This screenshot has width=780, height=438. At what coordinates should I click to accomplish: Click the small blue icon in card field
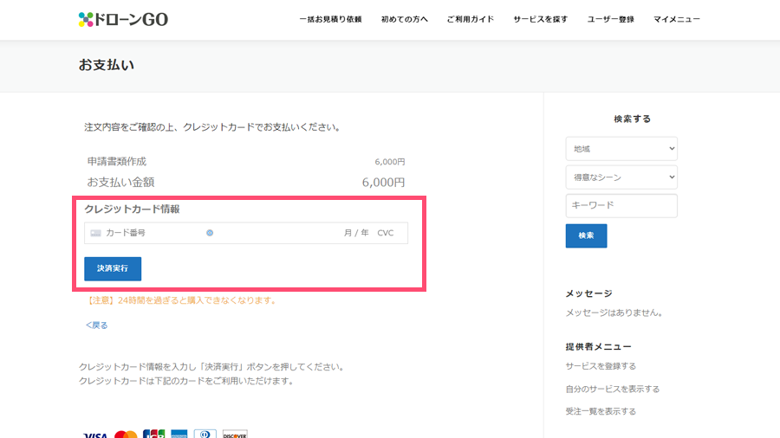(210, 233)
